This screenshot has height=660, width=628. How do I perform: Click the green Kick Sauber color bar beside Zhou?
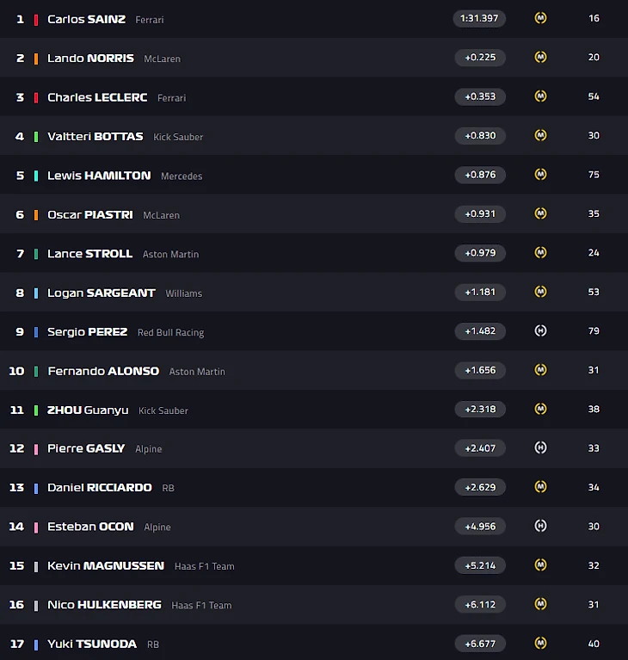36,410
